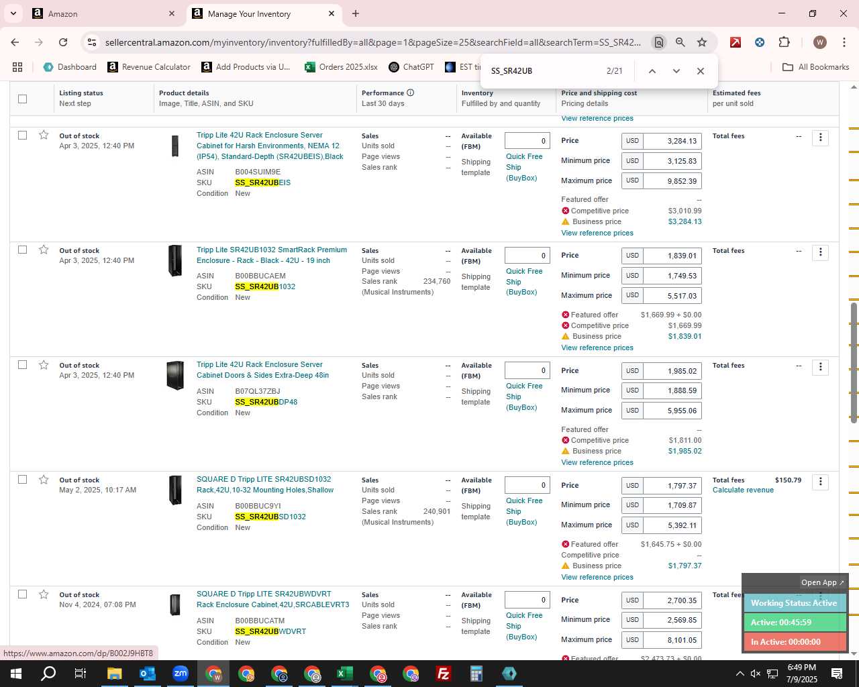Open Revenue Calculator bookmark
Screen dimensions: 859x687
pos(149,67)
